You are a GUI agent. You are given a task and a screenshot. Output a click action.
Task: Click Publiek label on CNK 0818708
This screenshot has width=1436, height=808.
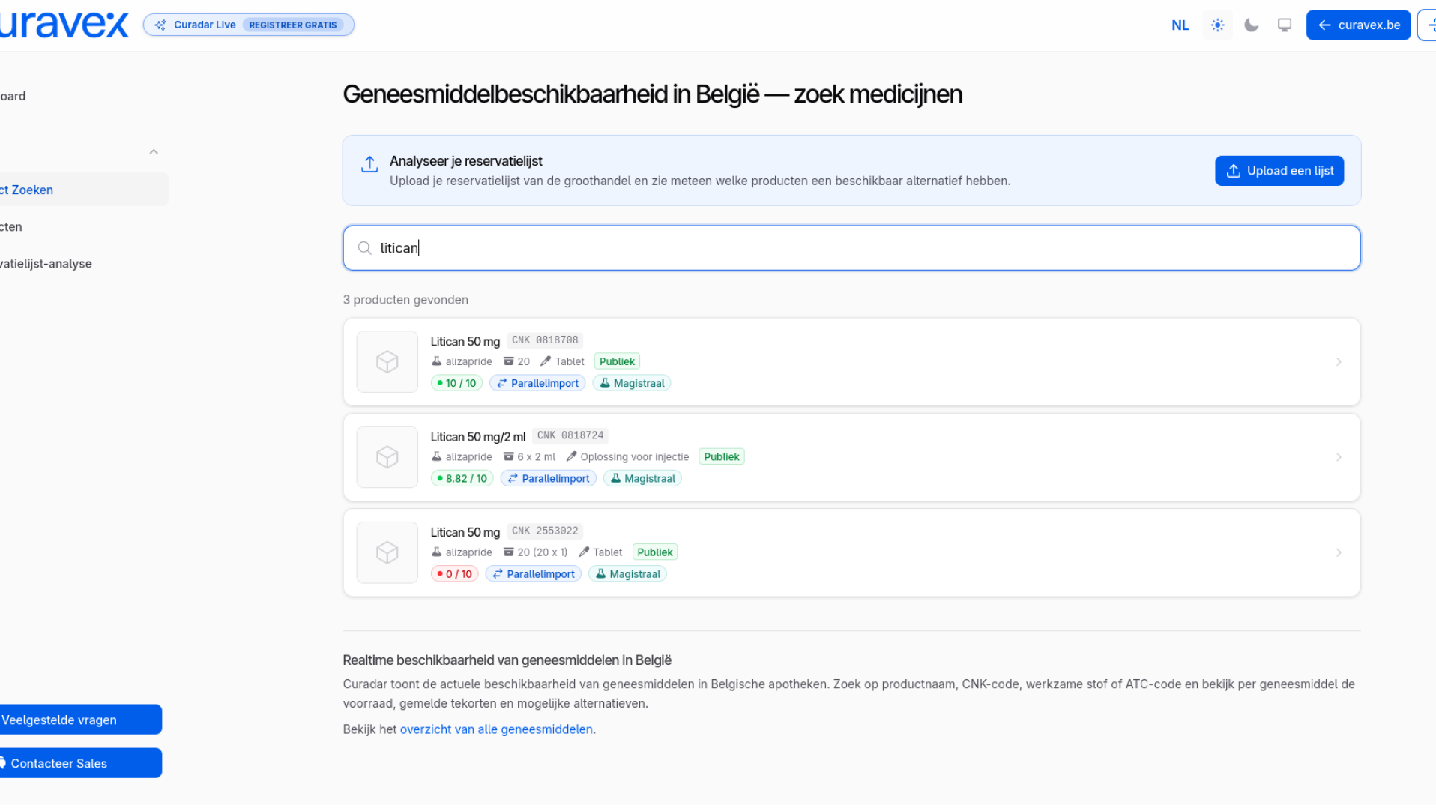click(617, 361)
